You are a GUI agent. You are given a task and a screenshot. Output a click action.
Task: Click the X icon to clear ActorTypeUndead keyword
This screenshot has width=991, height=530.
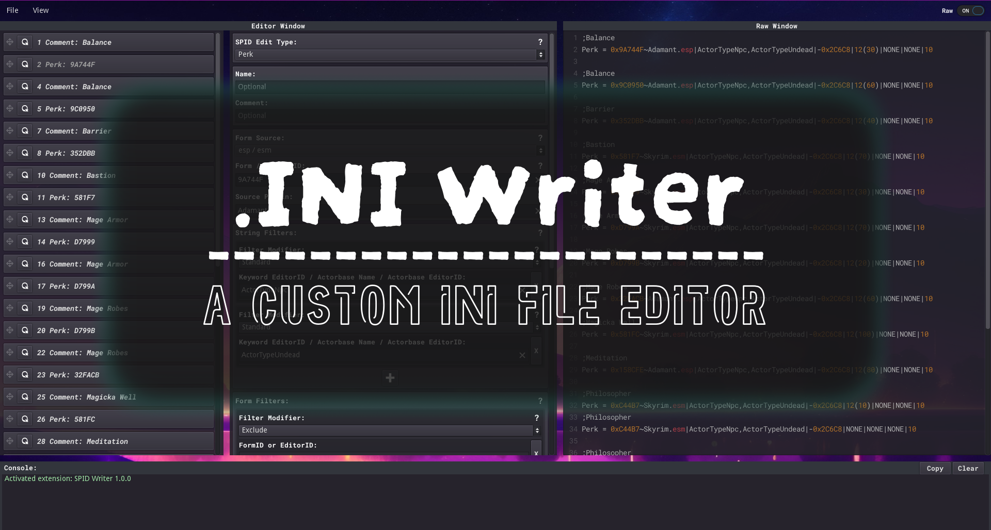(x=522, y=355)
